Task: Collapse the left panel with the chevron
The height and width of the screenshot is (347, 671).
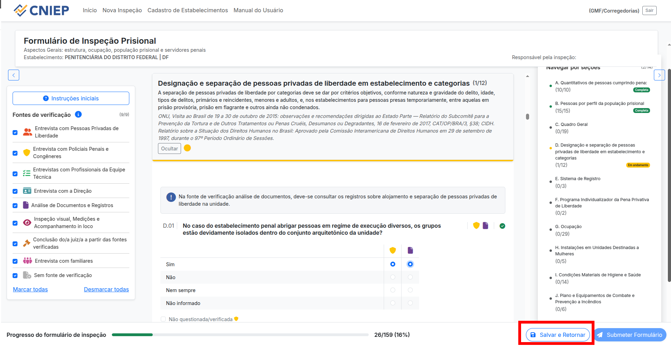Action: (x=14, y=75)
